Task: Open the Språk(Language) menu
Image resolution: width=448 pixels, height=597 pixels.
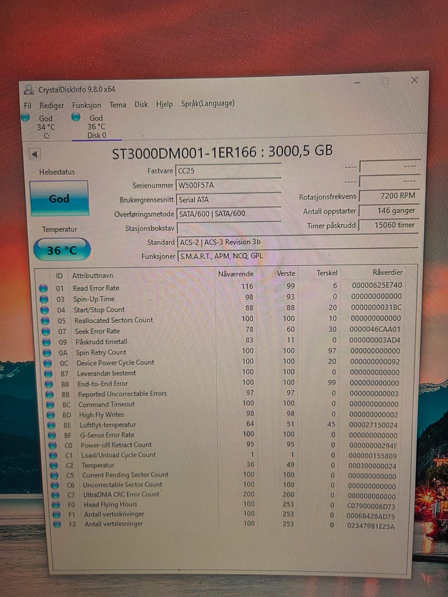Action: click(208, 104)
